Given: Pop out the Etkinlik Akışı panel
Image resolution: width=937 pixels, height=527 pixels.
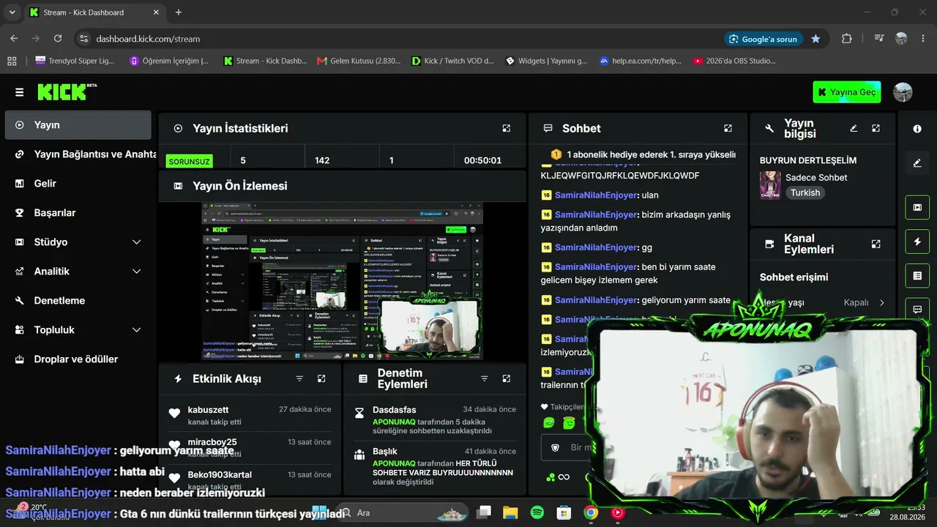Looking at the screenshot, I should tap(321, 378).
